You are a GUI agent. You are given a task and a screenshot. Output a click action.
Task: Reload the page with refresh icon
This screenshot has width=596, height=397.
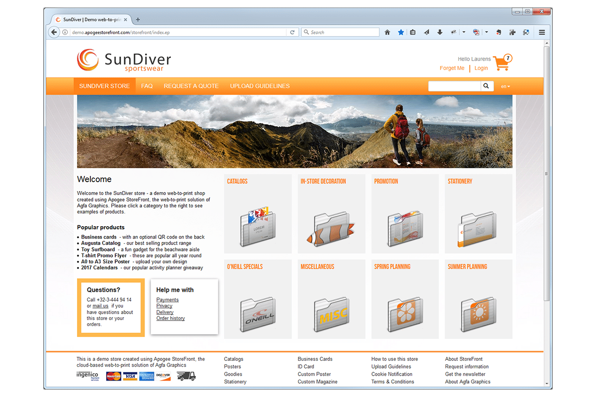(293, 32)
